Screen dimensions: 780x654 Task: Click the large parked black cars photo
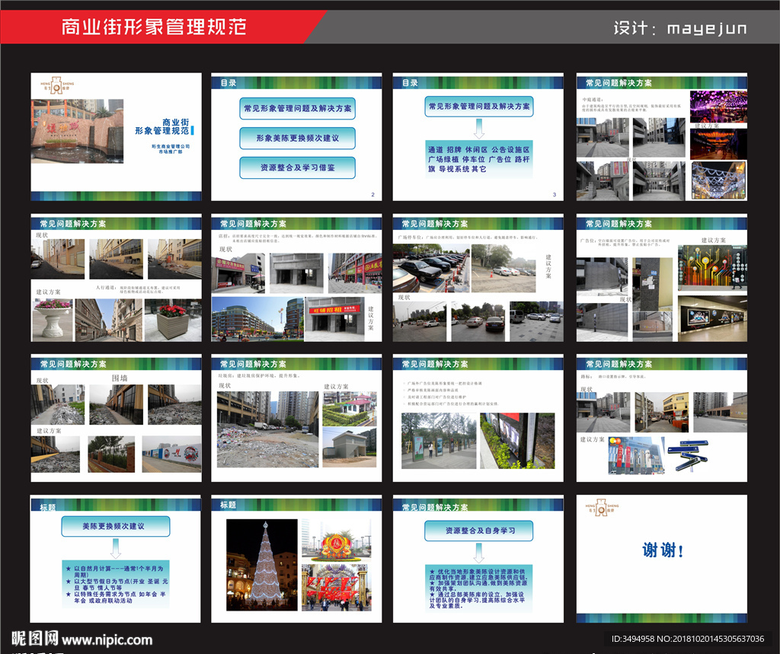pos(431,268)
